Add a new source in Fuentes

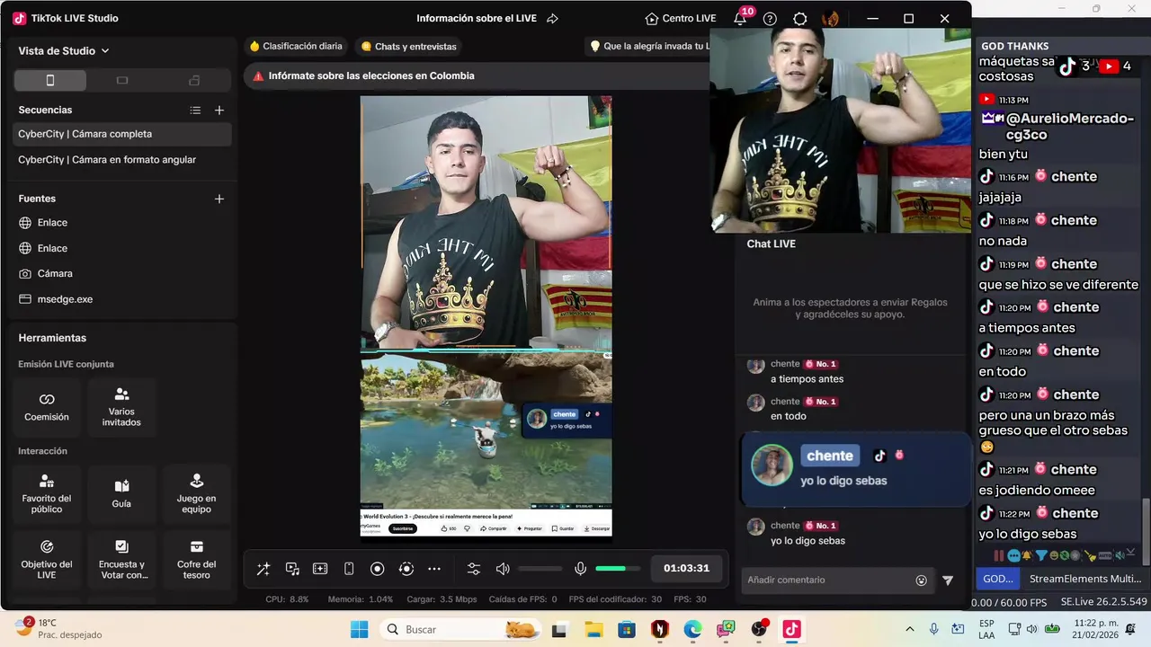219,199
